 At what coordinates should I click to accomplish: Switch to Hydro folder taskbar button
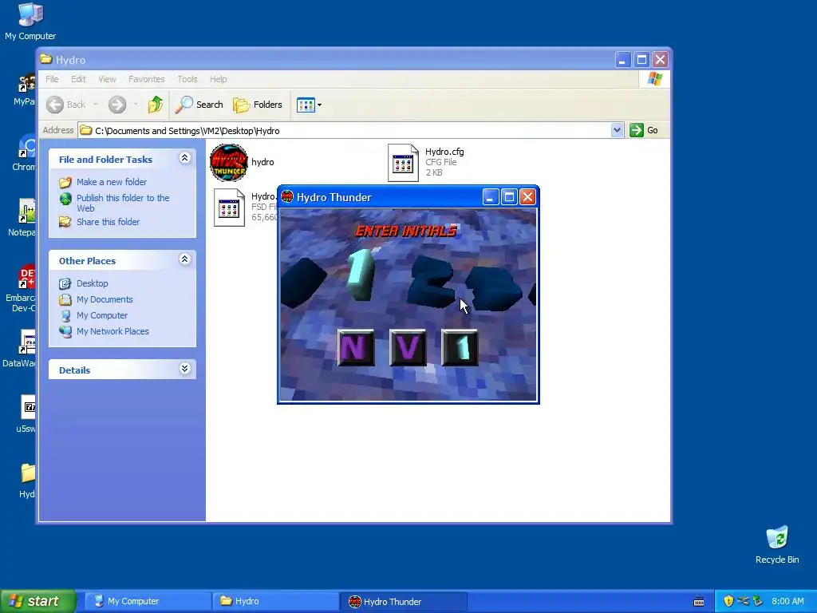(275, 601)
